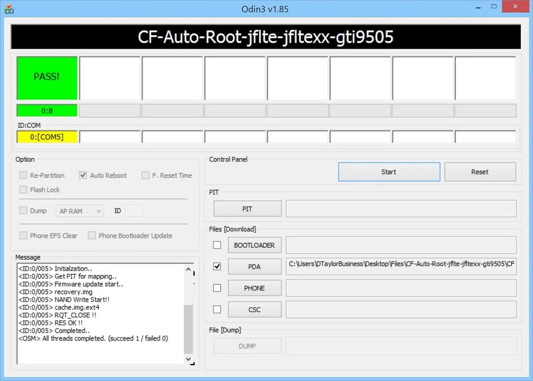Click the message log scrollbar thumb
This screenshot has height=381, width=533.
click(189, 329)
